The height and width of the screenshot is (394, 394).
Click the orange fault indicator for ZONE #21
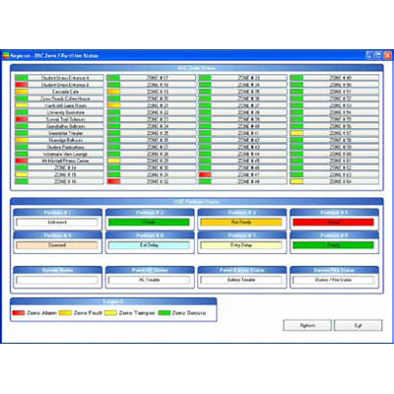113,105
